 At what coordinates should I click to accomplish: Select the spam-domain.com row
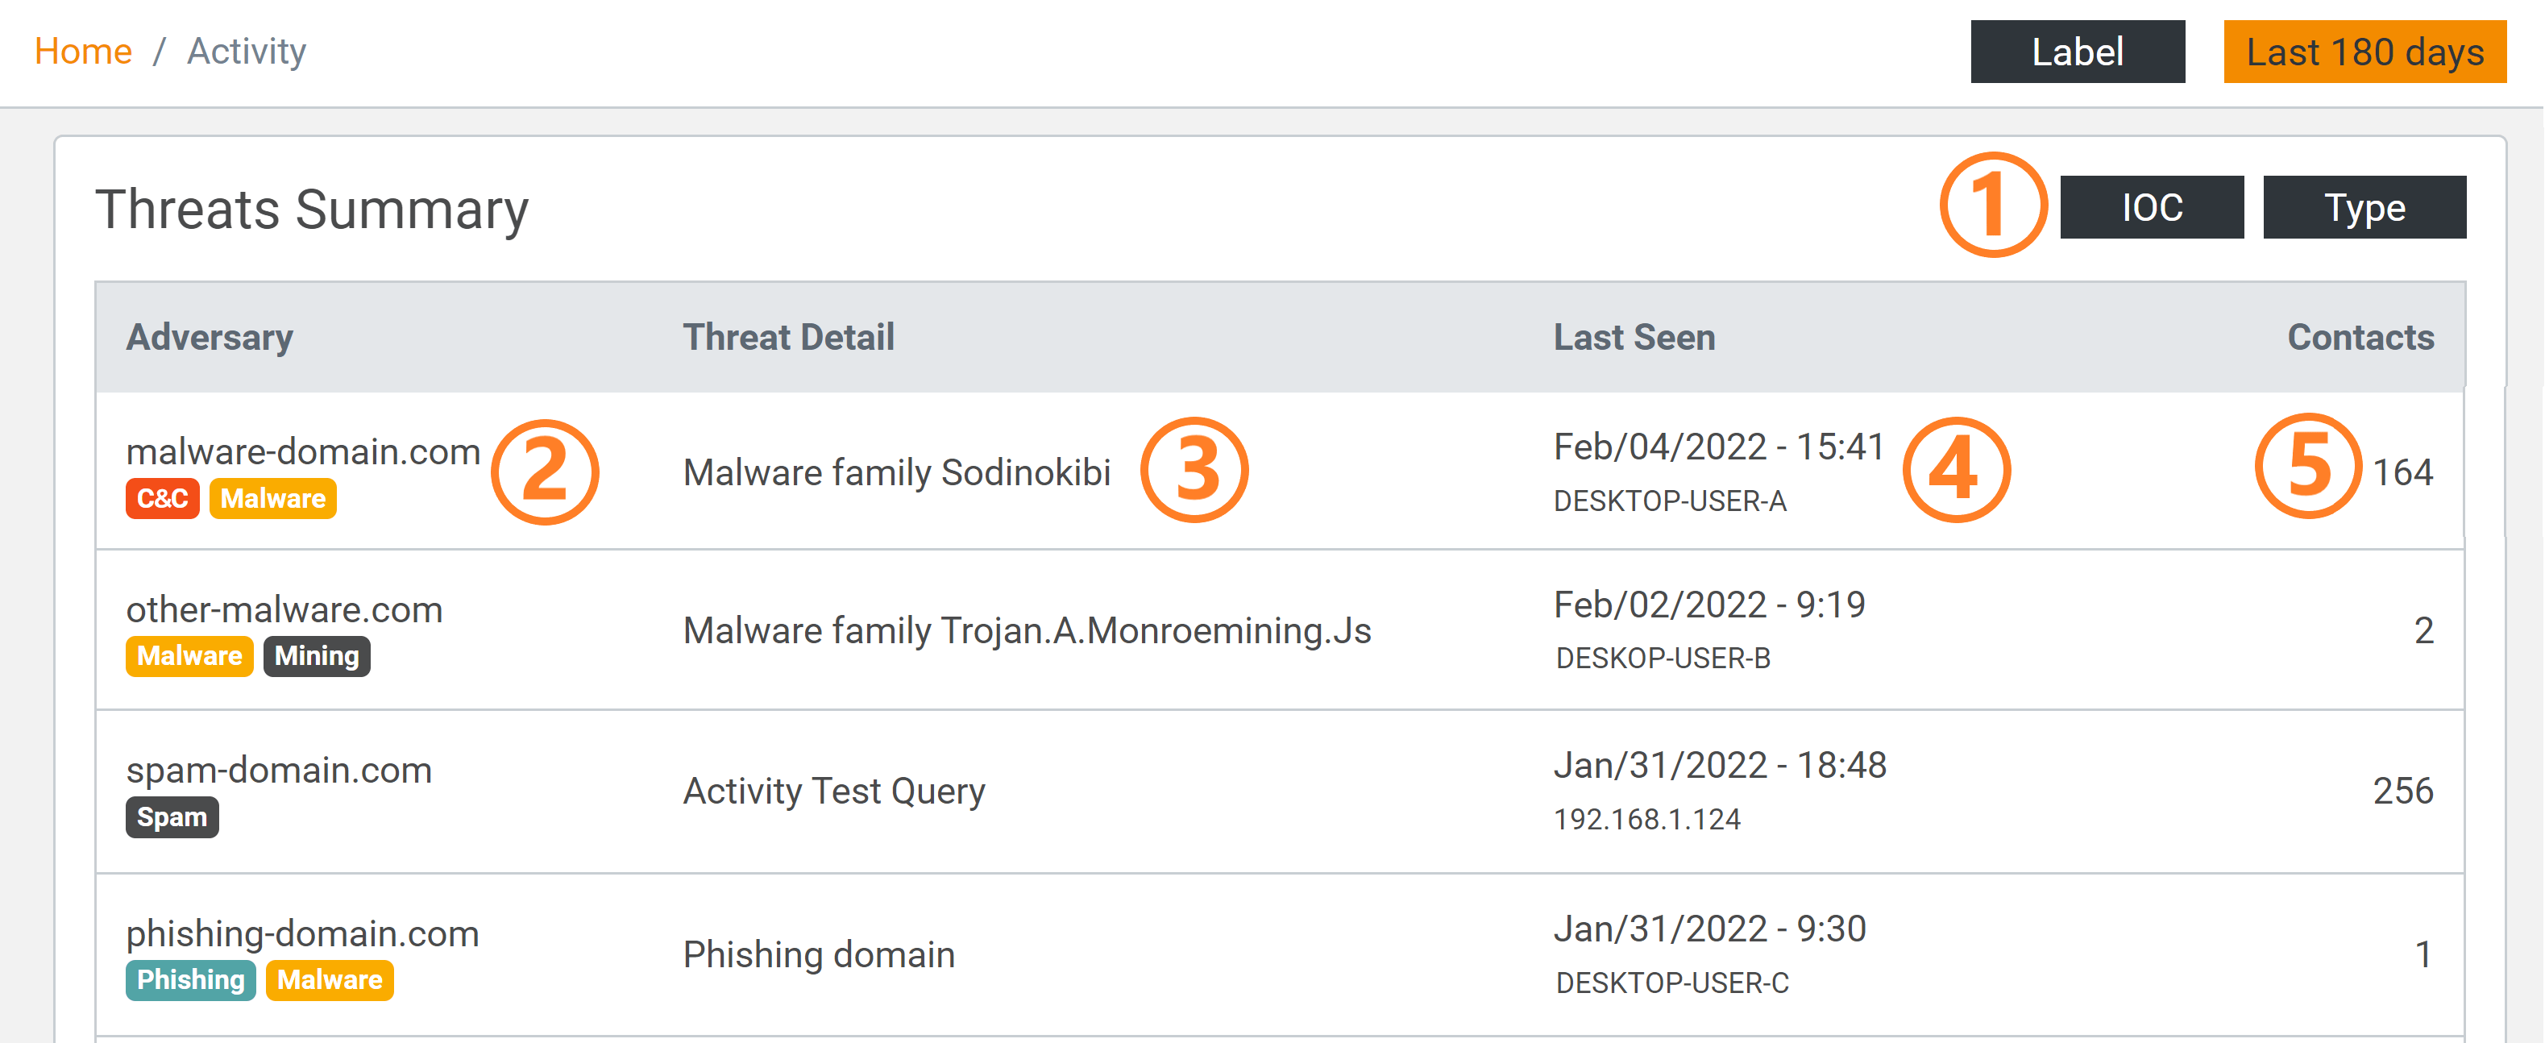coord(279,771)
